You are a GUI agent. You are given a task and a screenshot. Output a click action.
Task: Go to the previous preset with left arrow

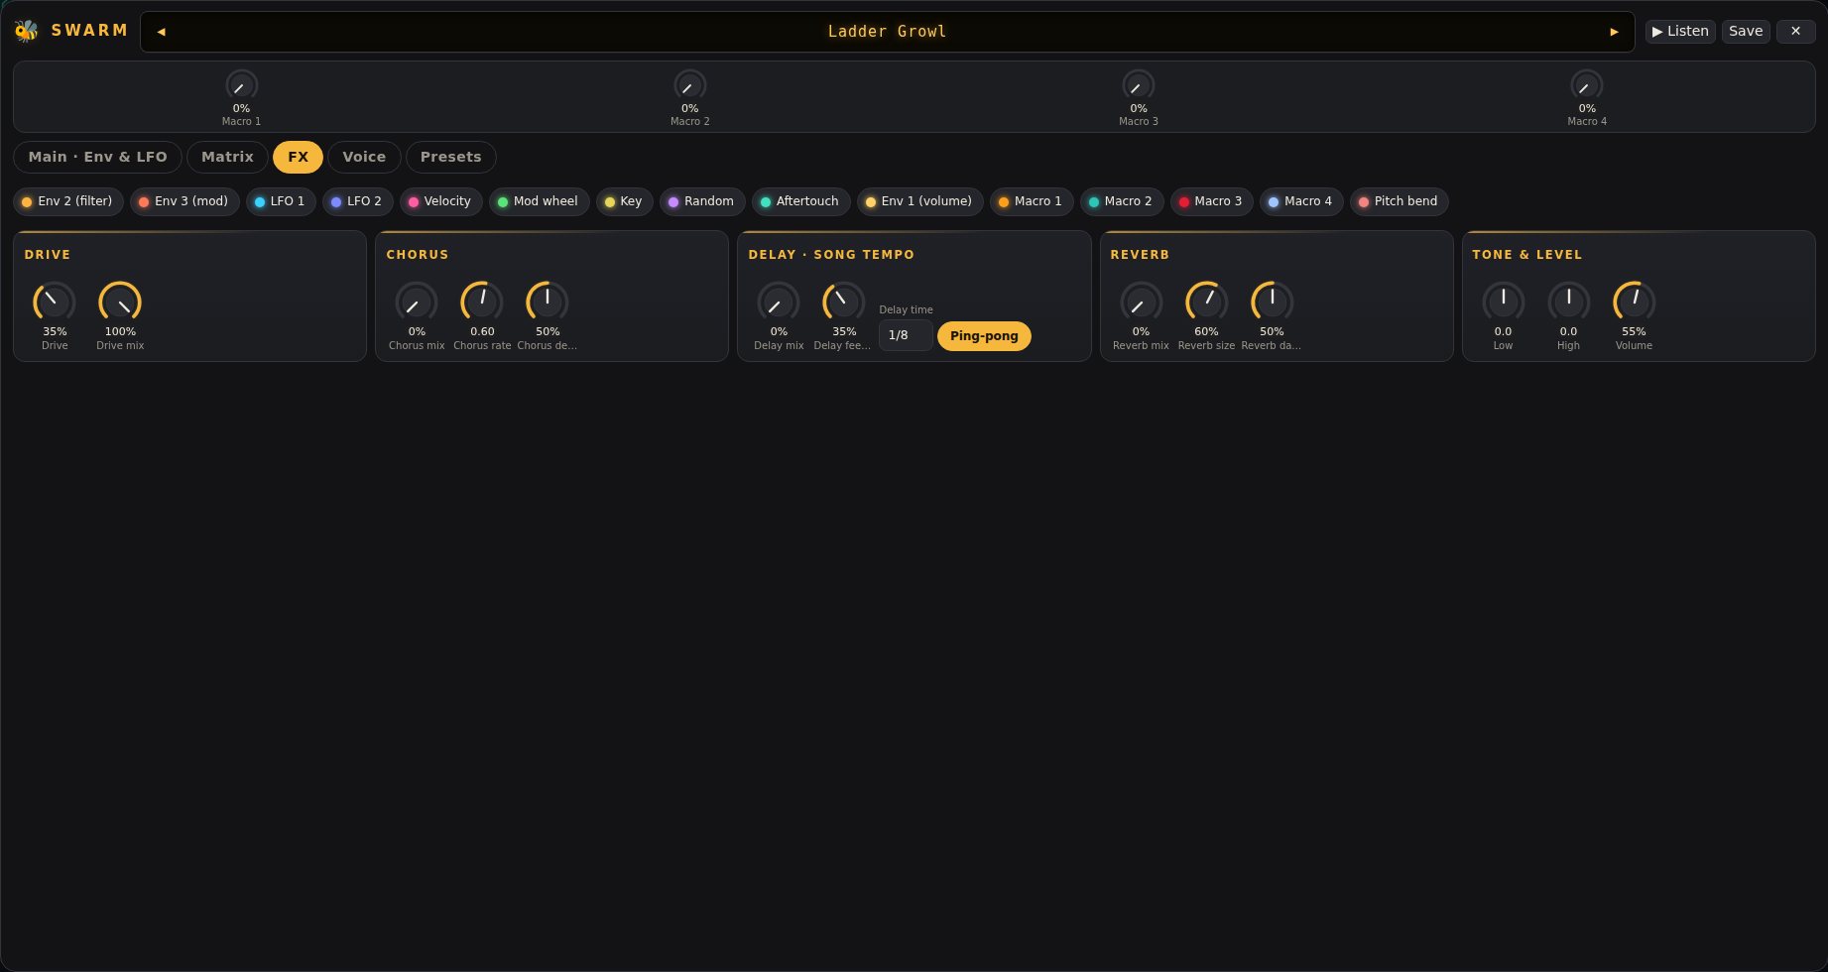point(161,32)
